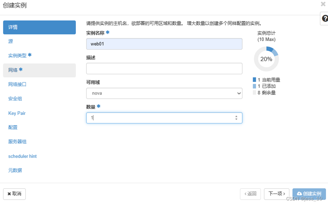Screen dimensions: 328x205
Task: Click the 数量 number field
Action: tap(164, 118)
